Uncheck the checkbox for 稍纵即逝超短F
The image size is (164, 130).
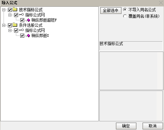(x=22, y=20)
